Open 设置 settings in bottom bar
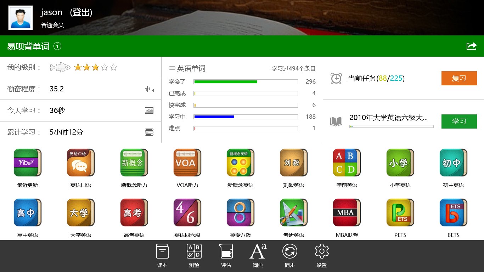The width and height of the screenshot is (484, 272). 322,255
